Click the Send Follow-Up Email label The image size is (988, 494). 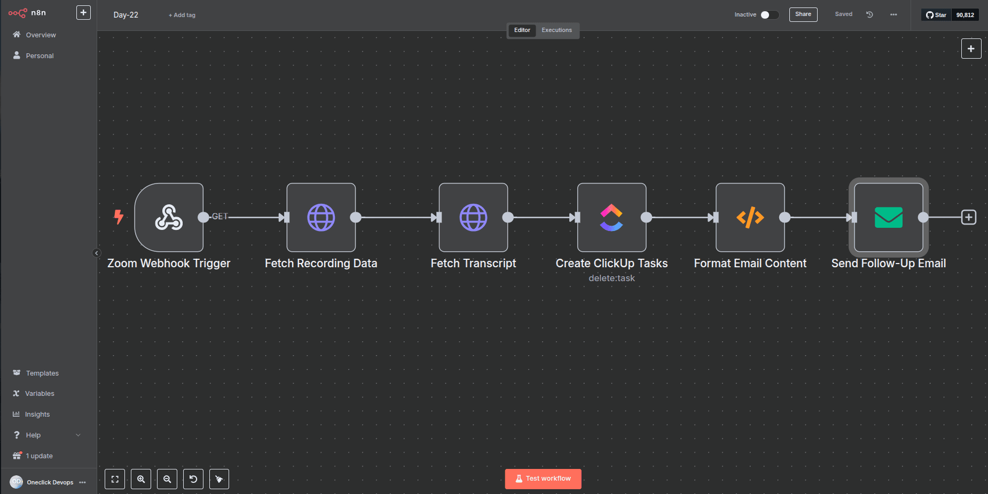(889, 263)
